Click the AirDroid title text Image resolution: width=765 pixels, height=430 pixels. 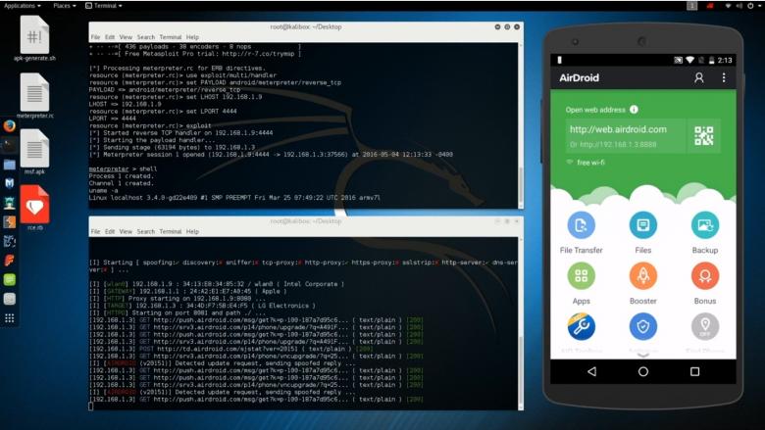tap(579, 78)
